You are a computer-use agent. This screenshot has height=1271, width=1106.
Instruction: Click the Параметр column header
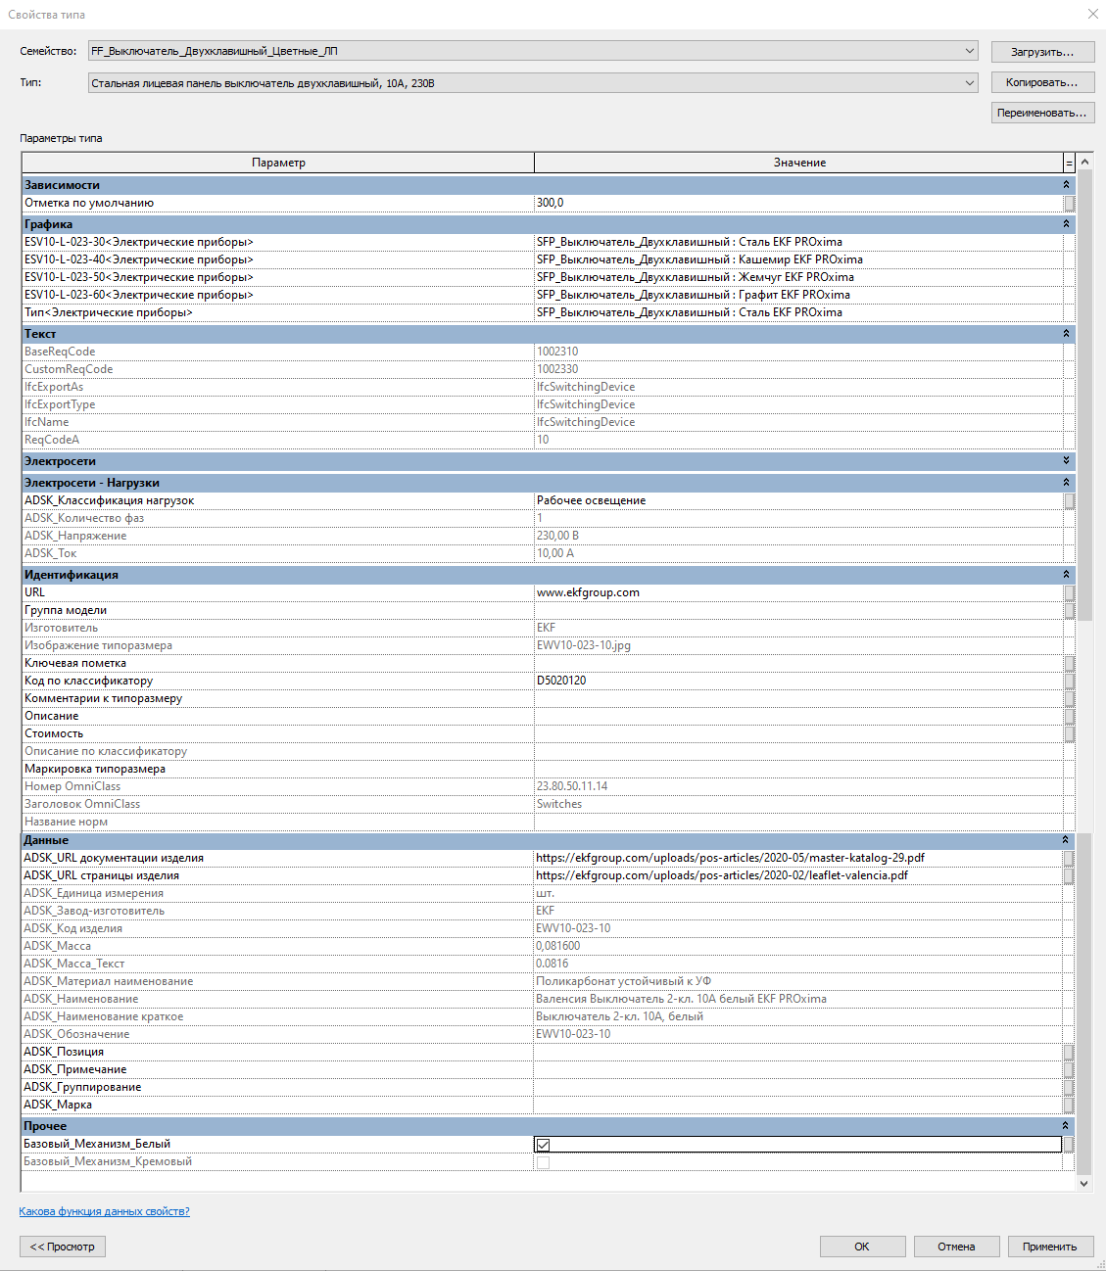coord(278,163)
